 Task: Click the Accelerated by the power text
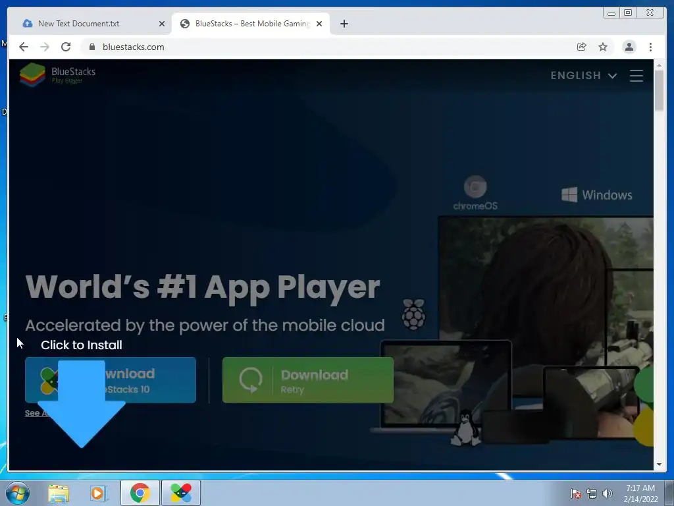click(205, 325)
